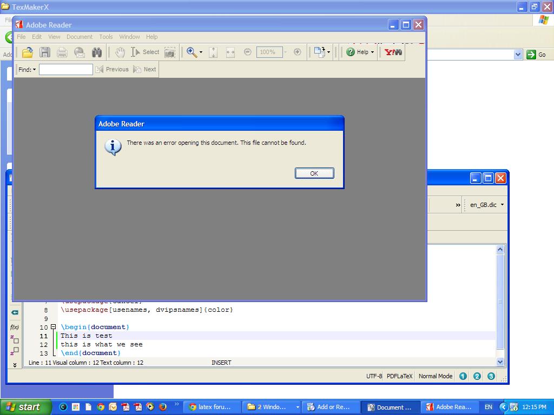Click the editor scrollbar up arrow

(x=500, y=250)
